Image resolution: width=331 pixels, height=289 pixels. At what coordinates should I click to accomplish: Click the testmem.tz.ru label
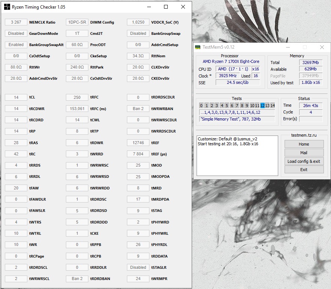click(304, 135)
